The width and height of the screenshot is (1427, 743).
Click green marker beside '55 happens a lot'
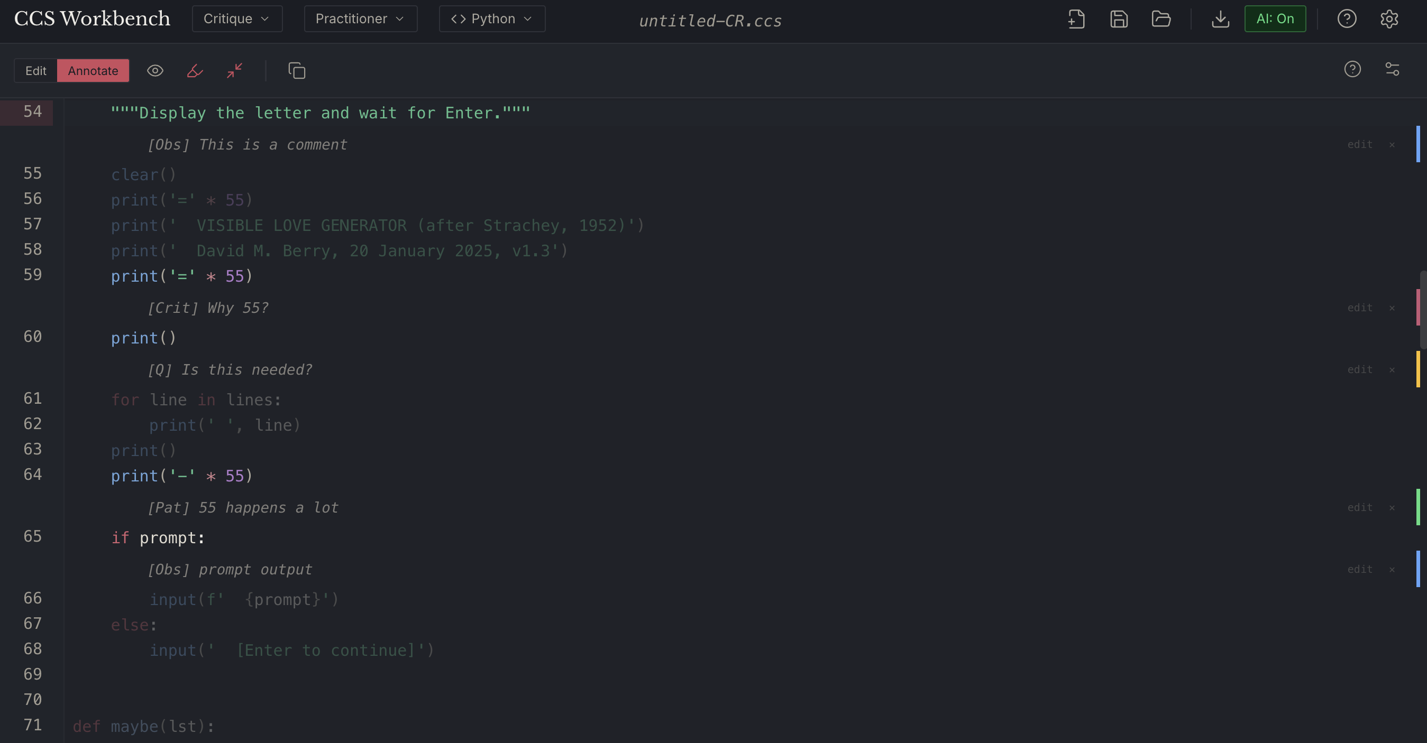pos(1417,507)
